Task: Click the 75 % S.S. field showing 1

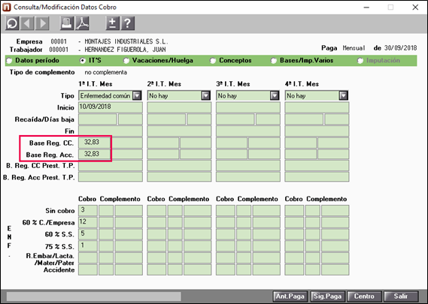Action: click(87, 246)
